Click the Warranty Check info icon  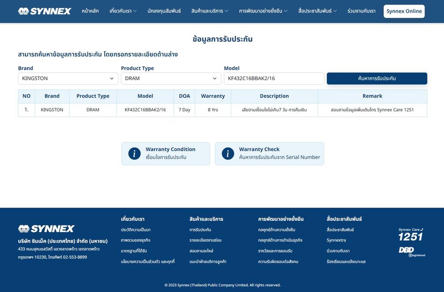tap(228, 153)
